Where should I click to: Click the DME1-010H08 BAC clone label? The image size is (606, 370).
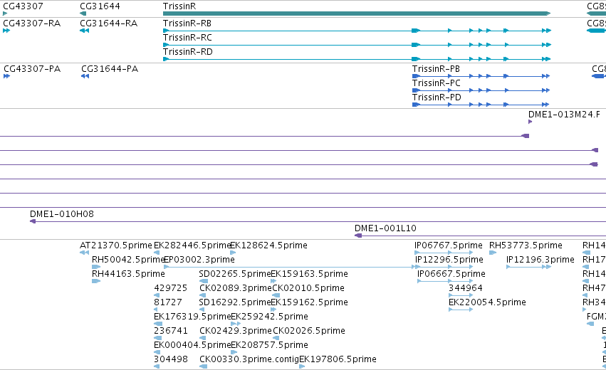(x=62, y=214)
